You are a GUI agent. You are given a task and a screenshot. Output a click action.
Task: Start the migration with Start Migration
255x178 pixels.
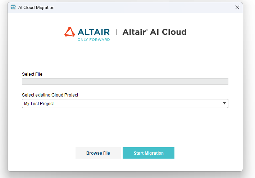[x=149, y=153]
